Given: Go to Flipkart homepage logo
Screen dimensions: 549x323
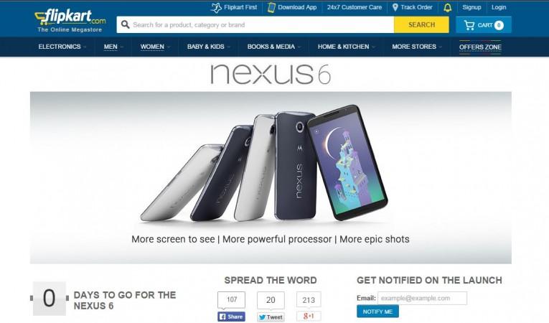Looking at the screenshot, I should coord(70,20).
